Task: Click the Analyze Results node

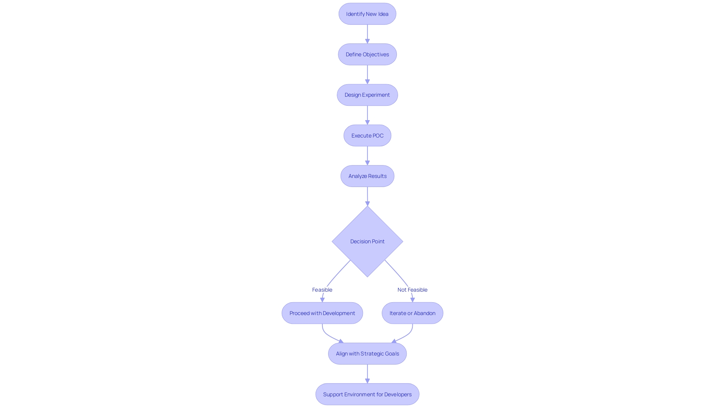Action: [367, 176]
